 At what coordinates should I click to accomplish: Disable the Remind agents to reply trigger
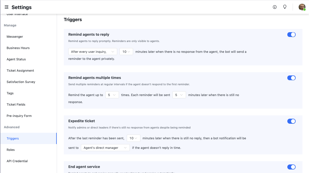(291, 34)
